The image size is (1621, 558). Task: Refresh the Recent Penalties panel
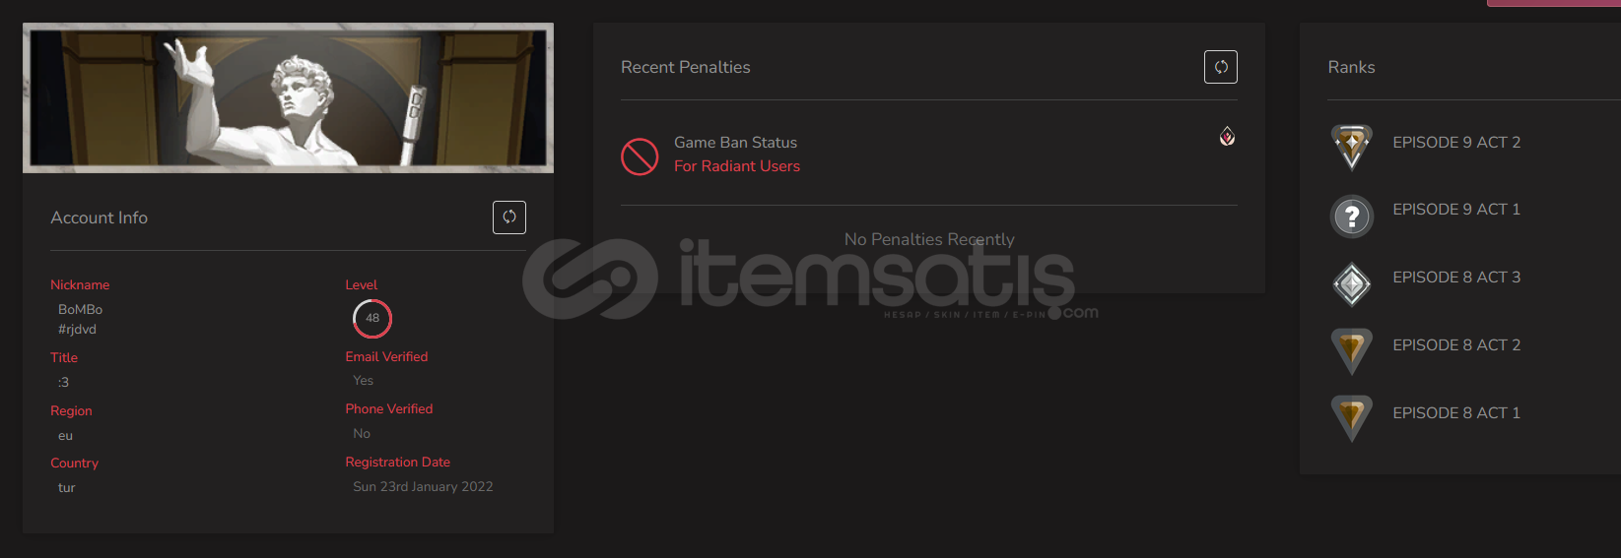(x=1221, y=67)
